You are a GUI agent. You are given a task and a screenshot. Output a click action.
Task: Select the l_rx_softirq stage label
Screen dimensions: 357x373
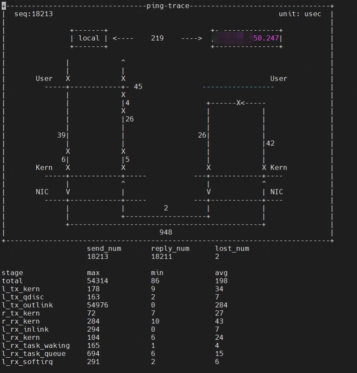click(x=27, y=362)
